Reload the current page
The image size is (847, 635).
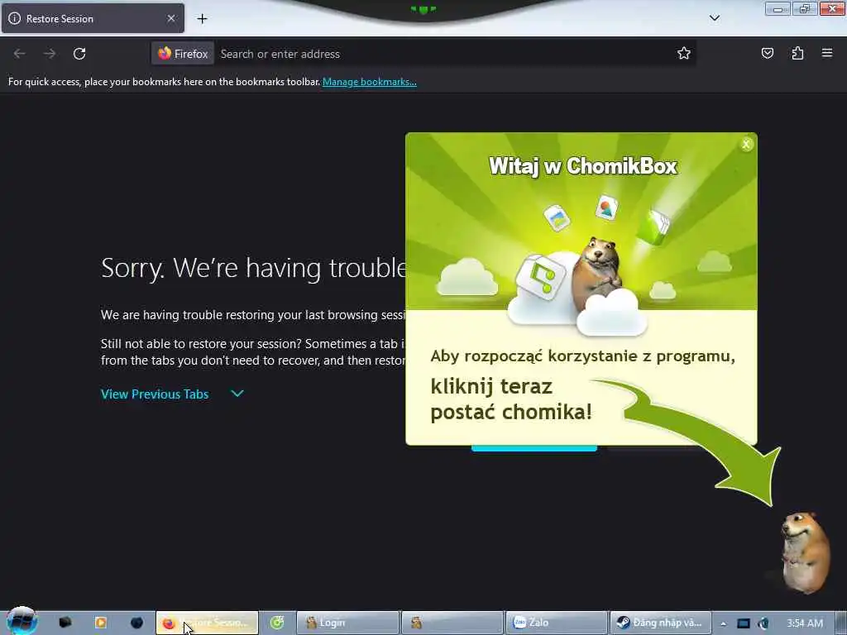79,54
